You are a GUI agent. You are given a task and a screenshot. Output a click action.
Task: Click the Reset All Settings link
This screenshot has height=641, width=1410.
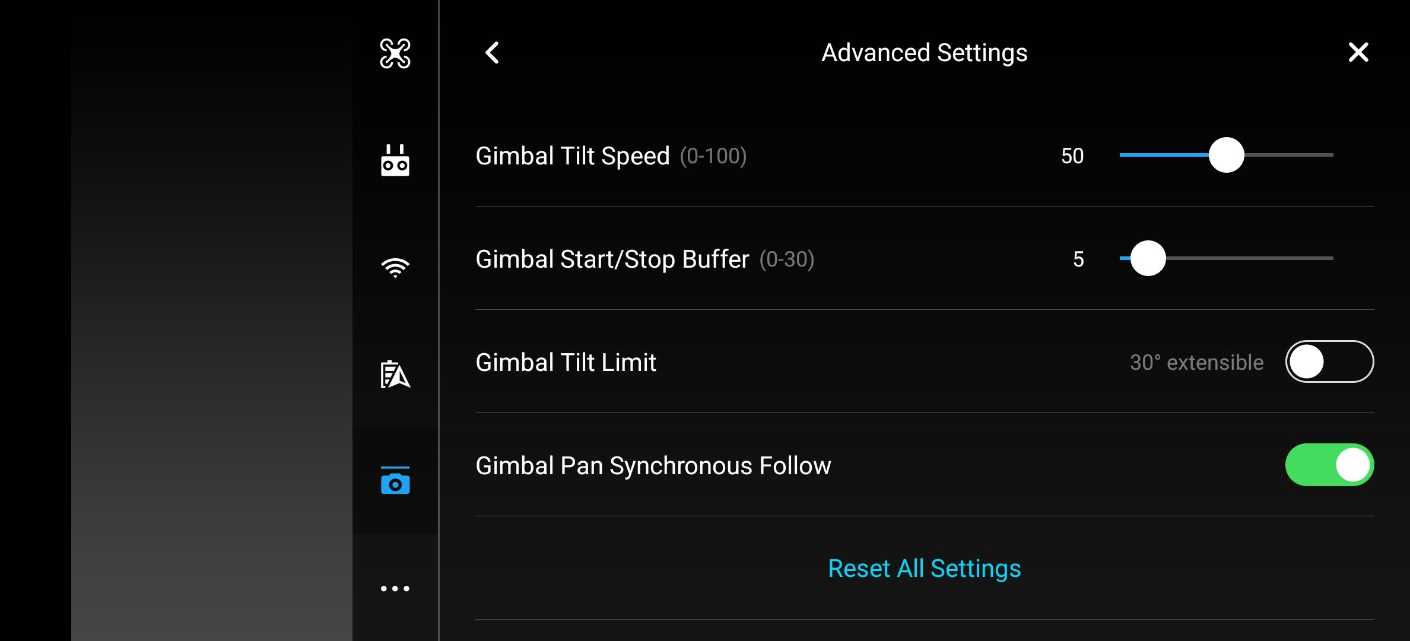[x=925, y=568]
